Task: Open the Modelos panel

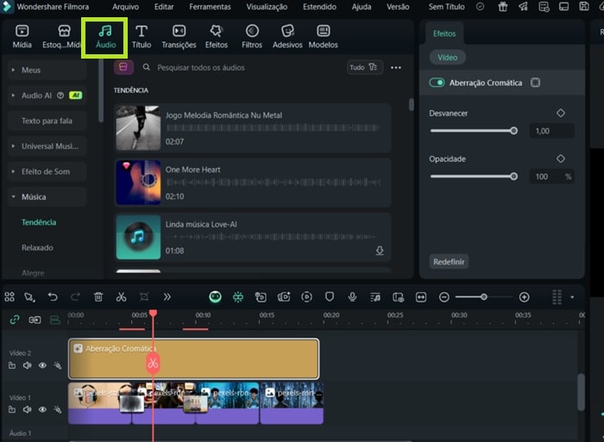Action: pos(324,37)
